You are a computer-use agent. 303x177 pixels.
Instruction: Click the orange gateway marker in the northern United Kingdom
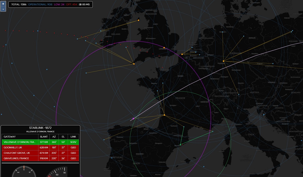pyautogui.click(x=138, y=20)
